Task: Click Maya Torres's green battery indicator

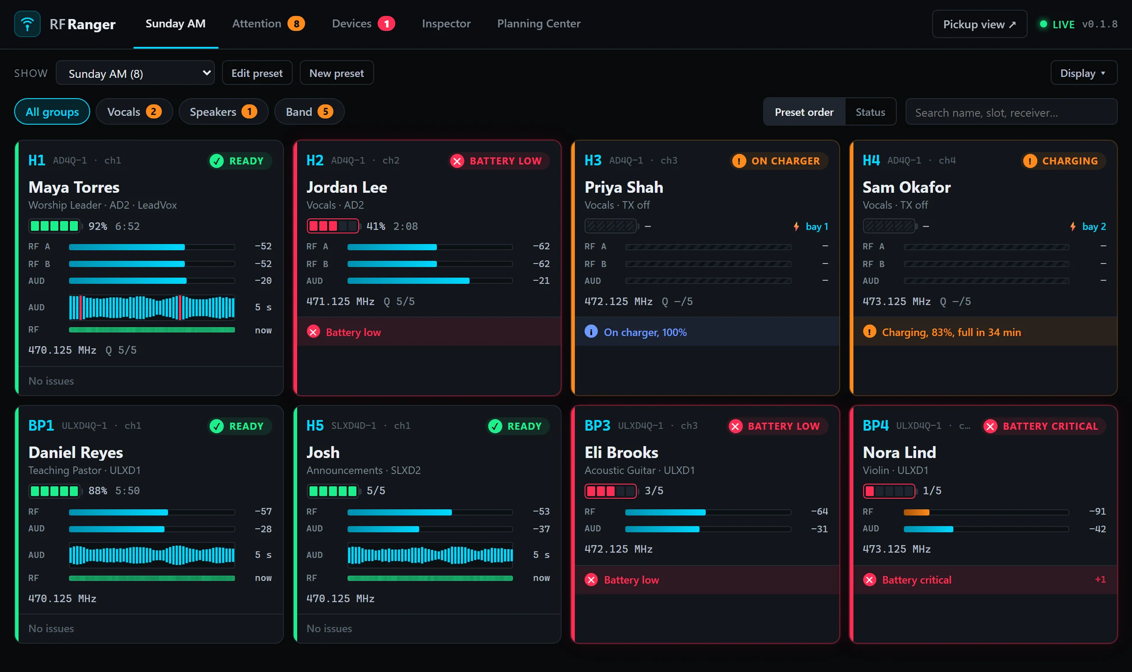Action: pyautogui.click(x=54, y=226)
